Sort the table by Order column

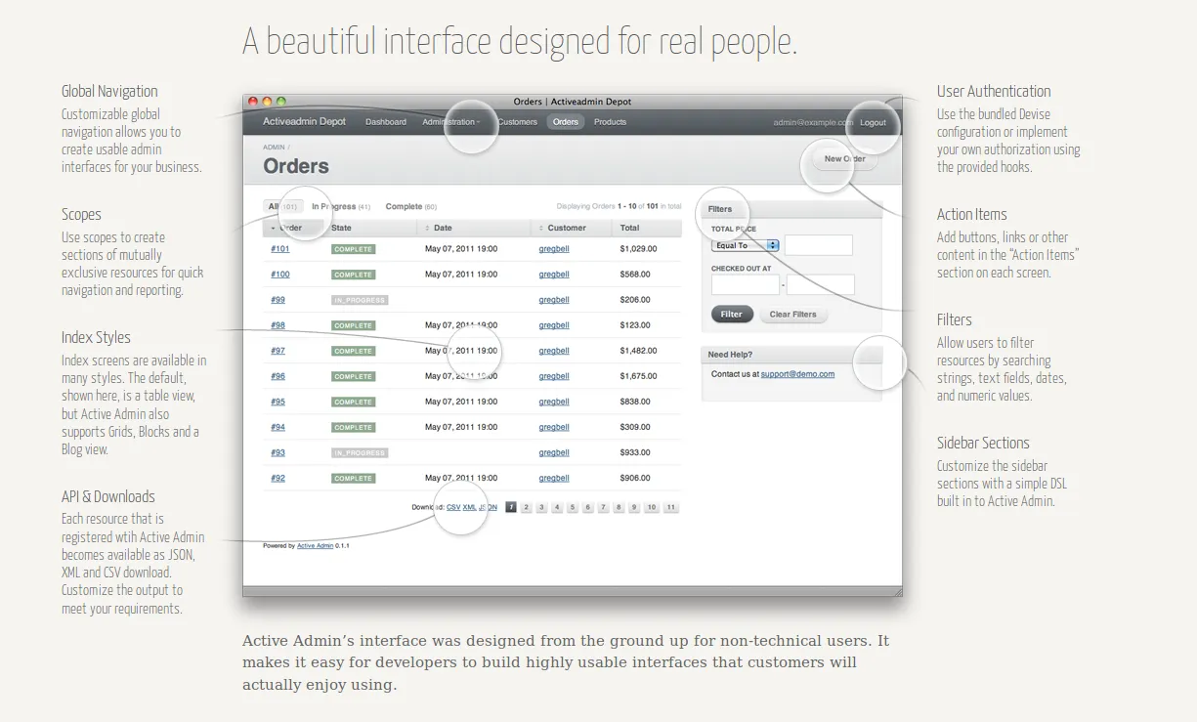pyautogui.click(x=290, y=228)
